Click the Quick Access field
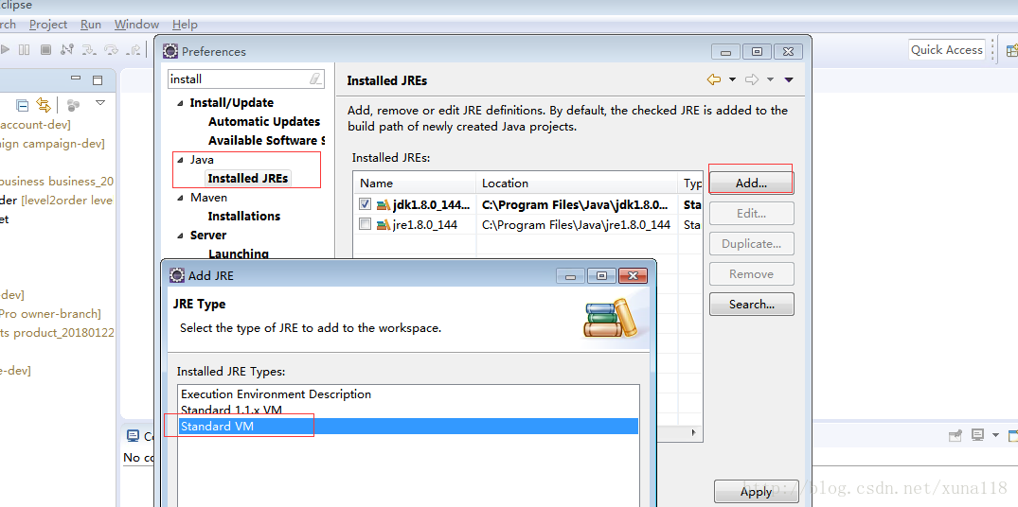 click(x=947, y=50)
